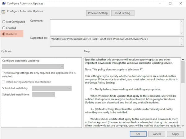Click the 'Options:' label
Screen dimensions: 186x139
(7, 51)
